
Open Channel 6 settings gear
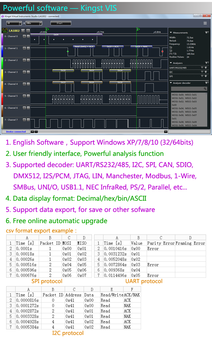coord(24,108)
